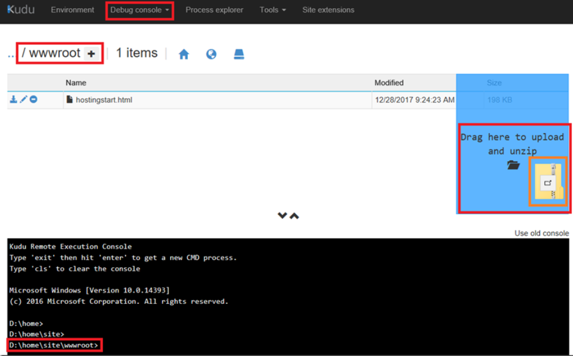
Task: Click the 'Kudu Remote Execution Console' line
Action: [70, 246]
